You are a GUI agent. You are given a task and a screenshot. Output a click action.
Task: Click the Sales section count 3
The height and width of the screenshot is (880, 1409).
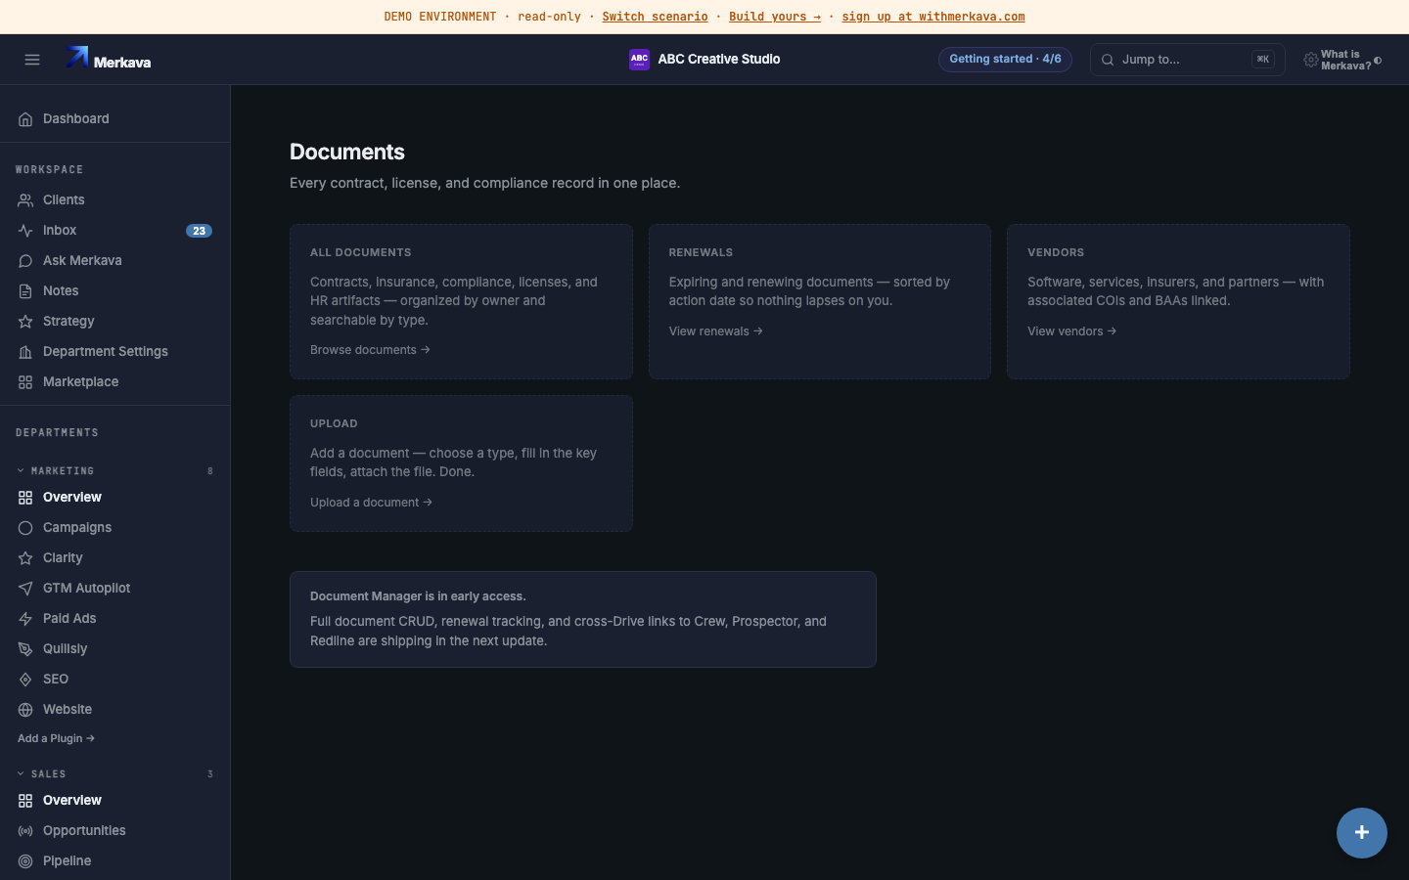[210, 774]
